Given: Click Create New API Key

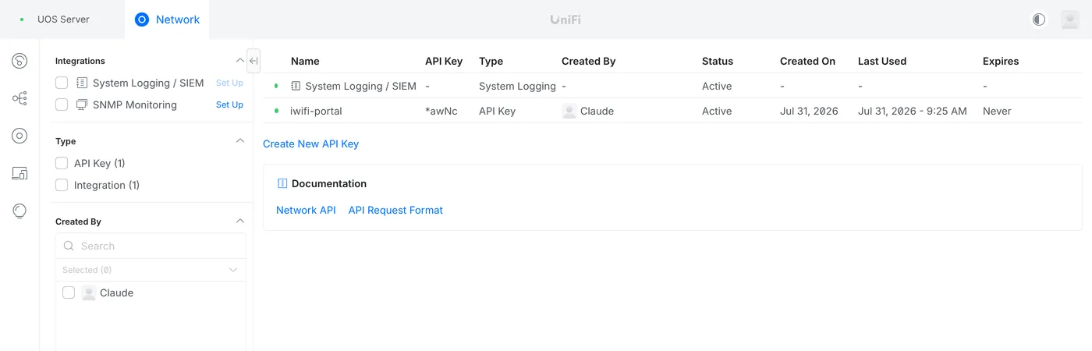Looking at the screenshot, I should [310, 144].
